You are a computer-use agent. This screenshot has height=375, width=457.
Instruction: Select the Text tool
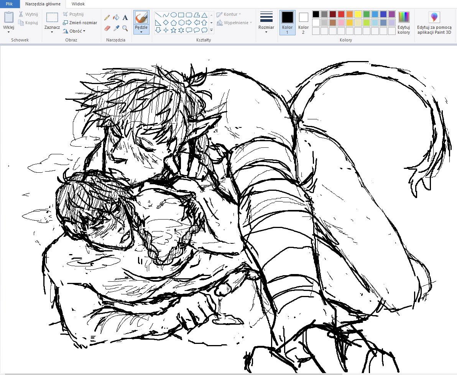click(x=125, y=18)
